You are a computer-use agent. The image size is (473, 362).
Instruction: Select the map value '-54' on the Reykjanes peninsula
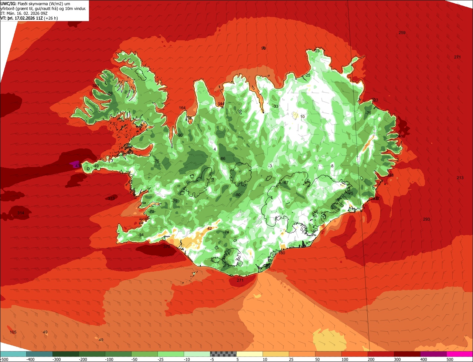pyautogui.click(x=140, y=235)
